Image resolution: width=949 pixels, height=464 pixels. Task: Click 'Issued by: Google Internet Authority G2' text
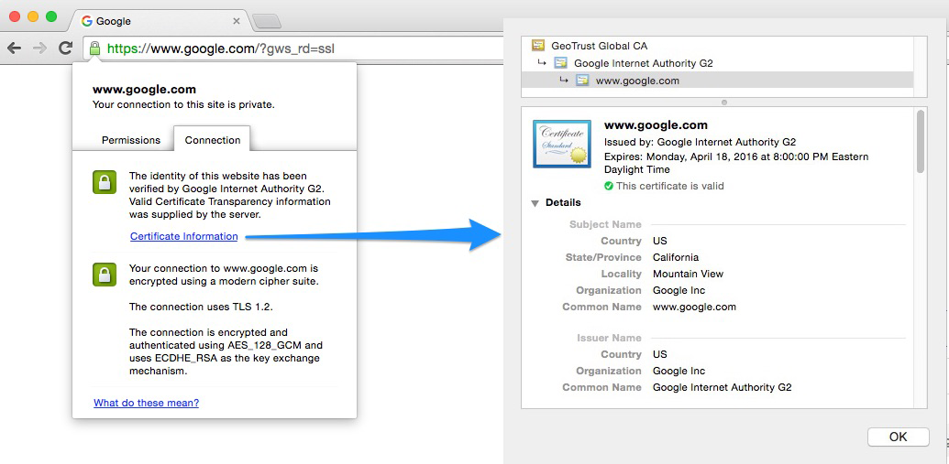click(701, 142)
